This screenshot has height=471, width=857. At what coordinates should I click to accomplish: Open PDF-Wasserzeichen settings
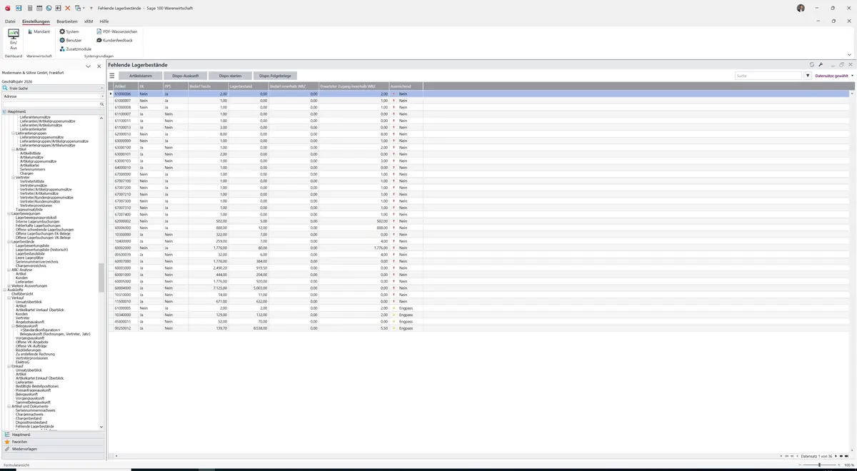(117, 31)
